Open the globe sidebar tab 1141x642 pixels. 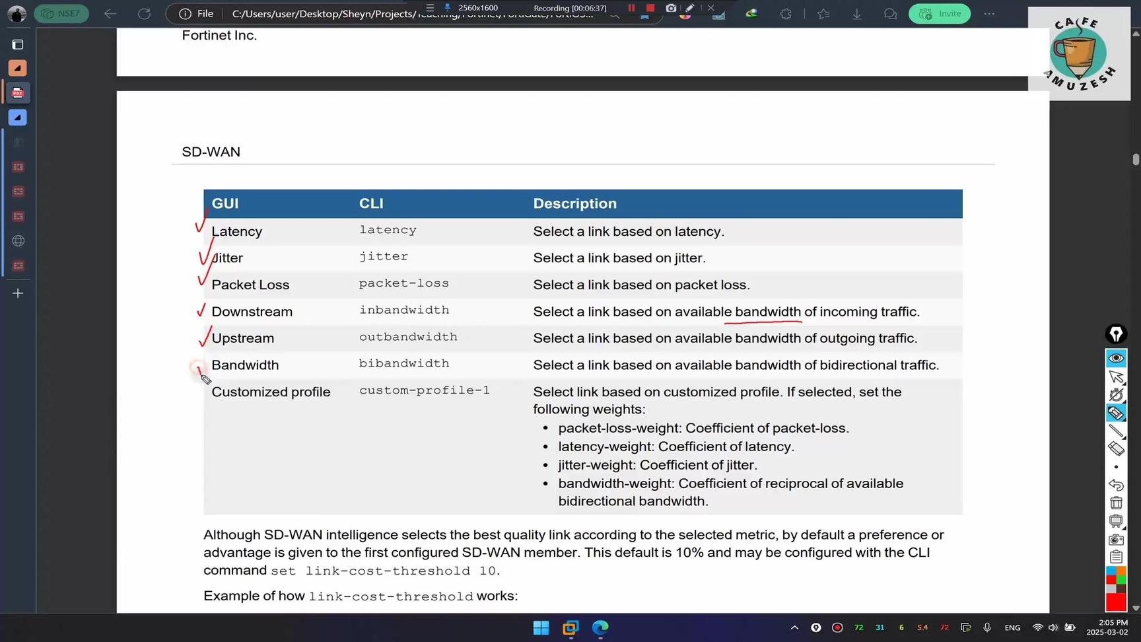pos(18,241)
